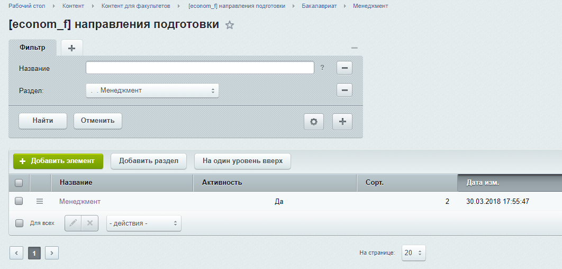562x269 pixels.
Task: Open the На странице count dropdown
Action: tap(413, 253)
